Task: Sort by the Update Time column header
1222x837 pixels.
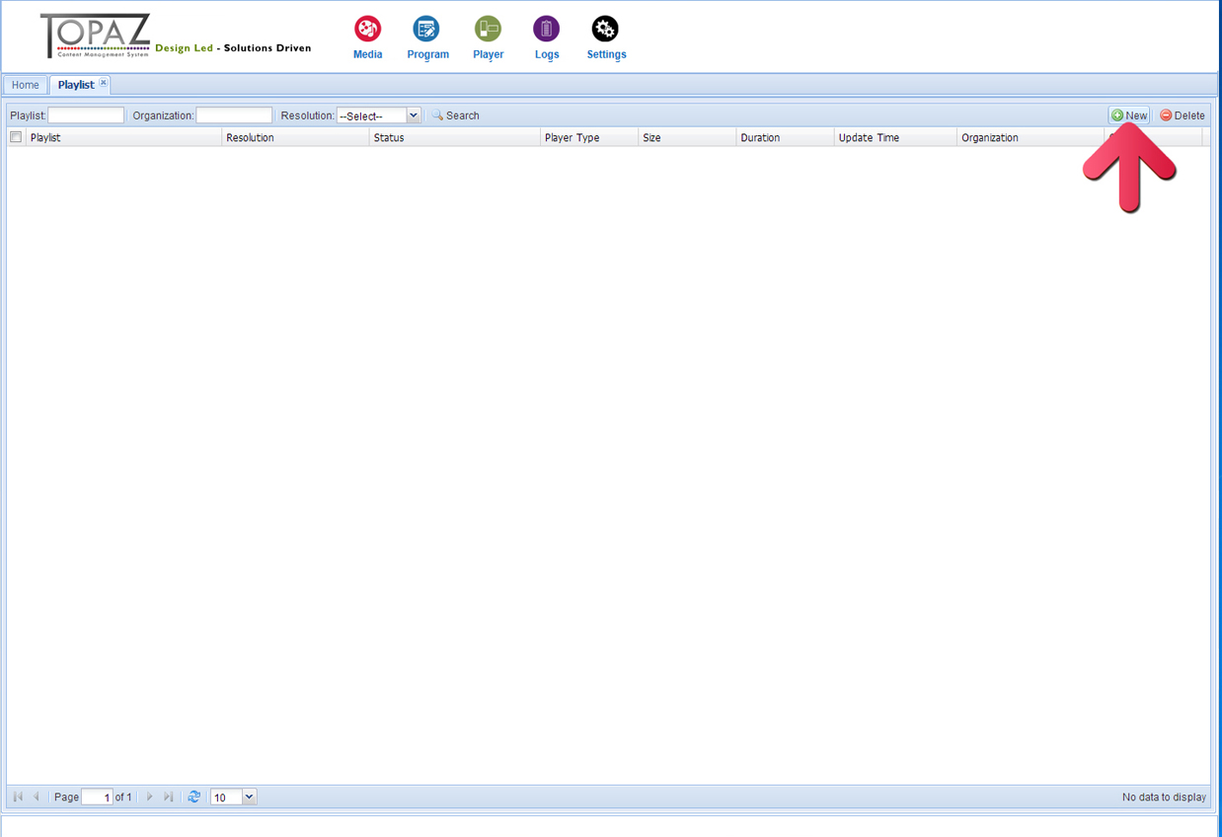Action: point(869,138)
